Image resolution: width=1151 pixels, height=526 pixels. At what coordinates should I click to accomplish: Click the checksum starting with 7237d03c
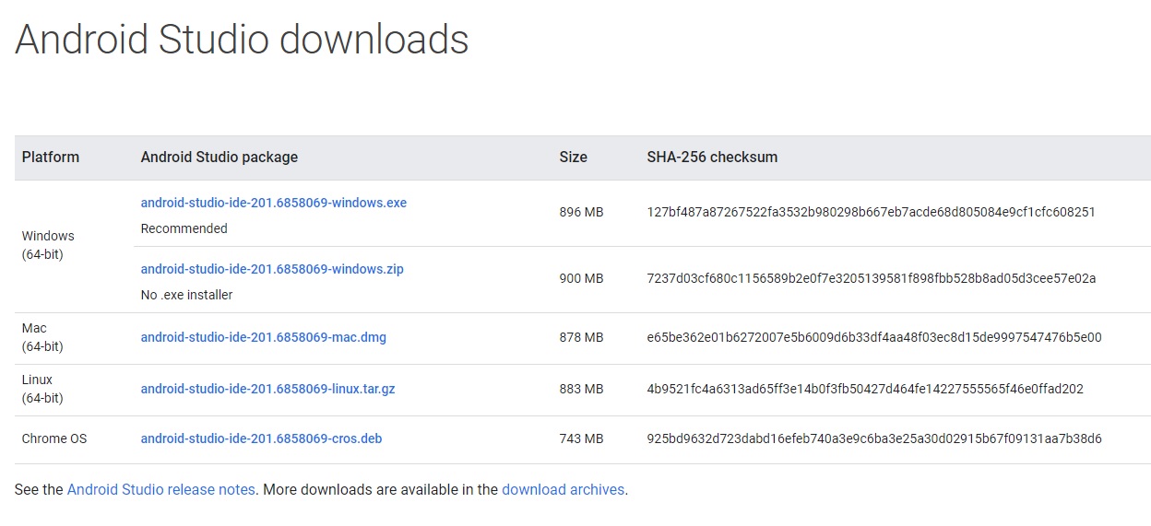pos(871,278)
